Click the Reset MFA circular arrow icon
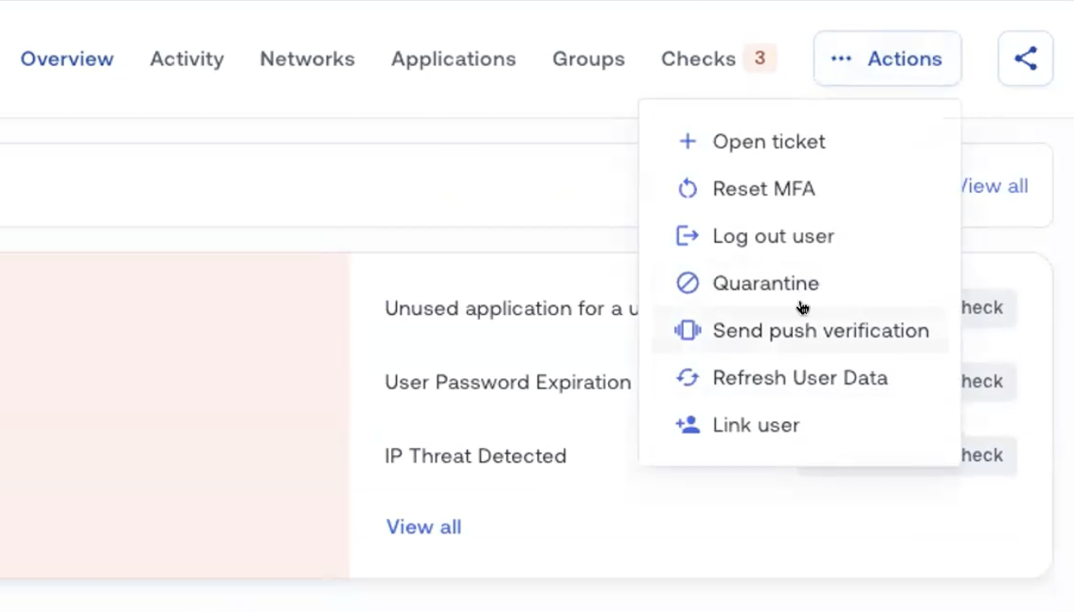 687,189
